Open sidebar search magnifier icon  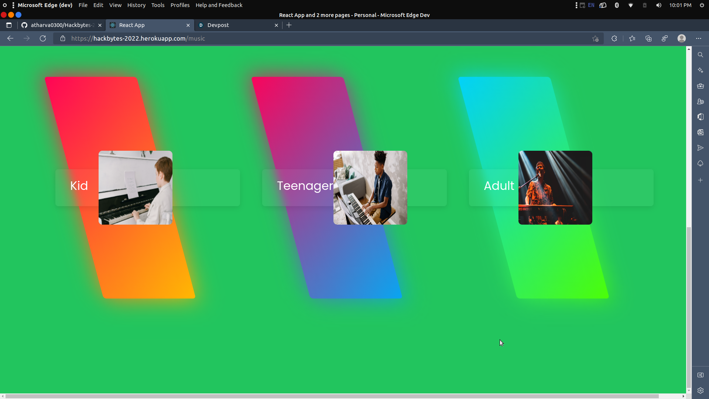(x=701, y=55)
